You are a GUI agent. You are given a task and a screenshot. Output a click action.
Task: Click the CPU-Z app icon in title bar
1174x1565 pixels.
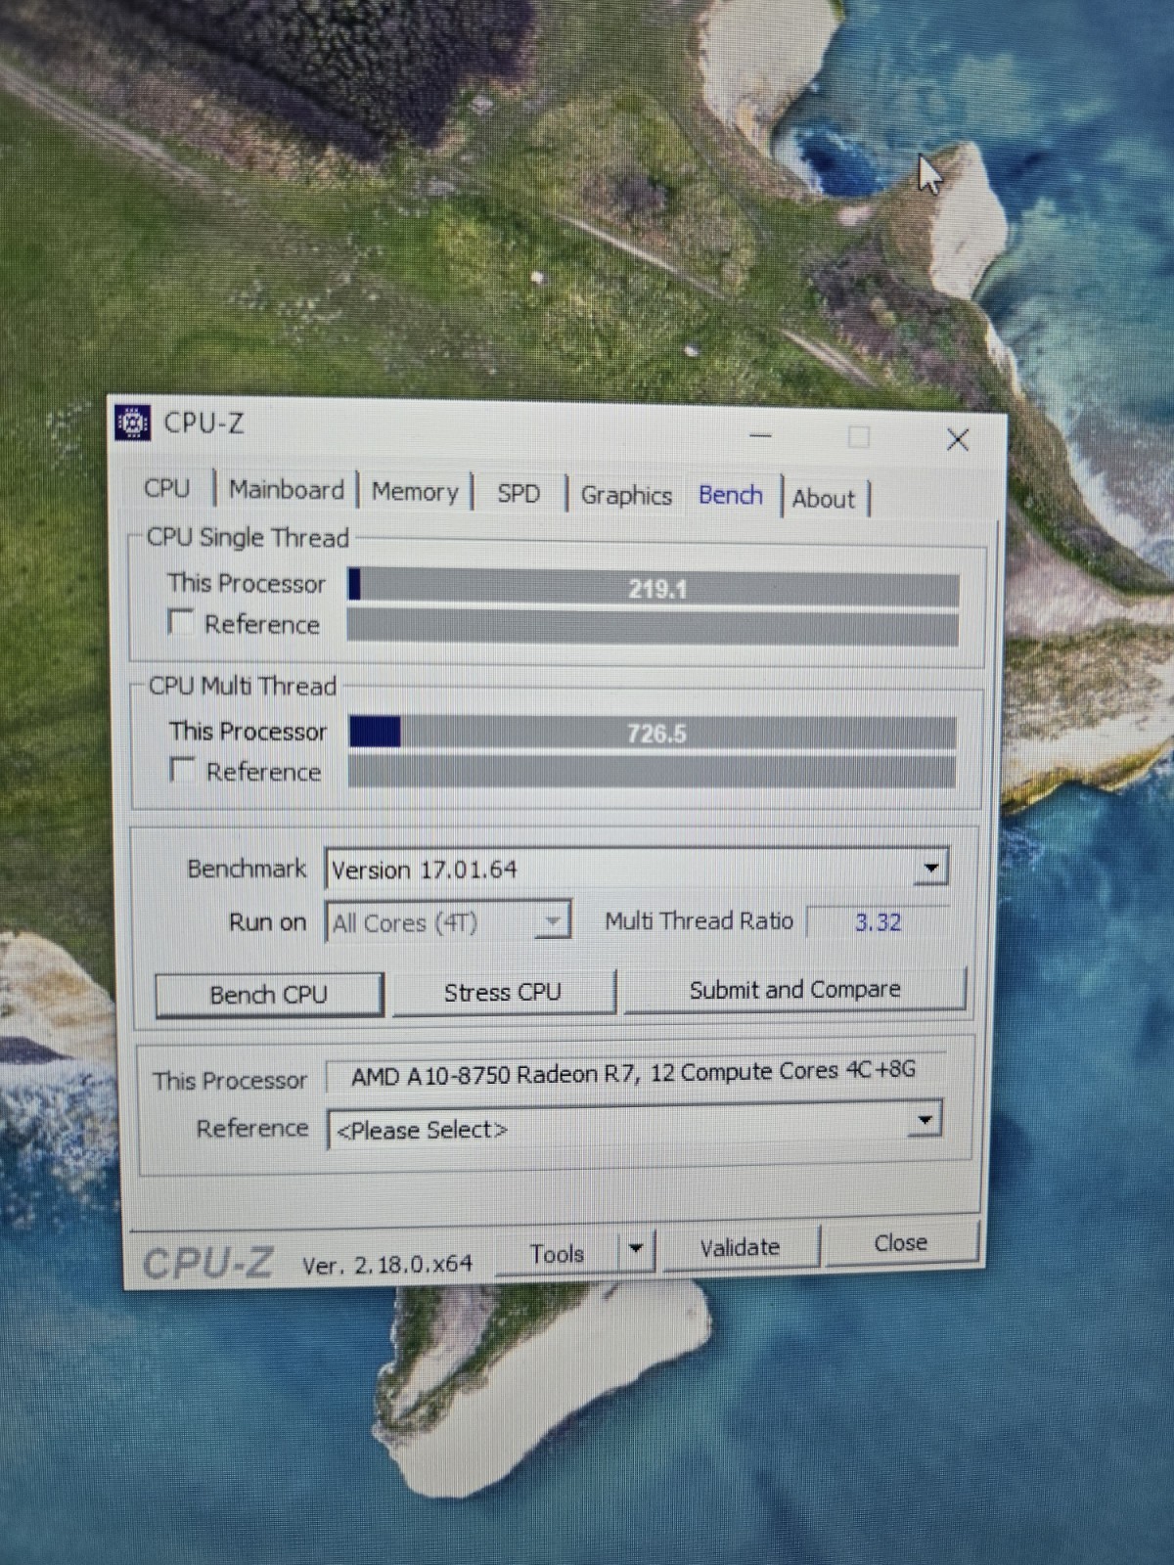click(x=133, y=423)
